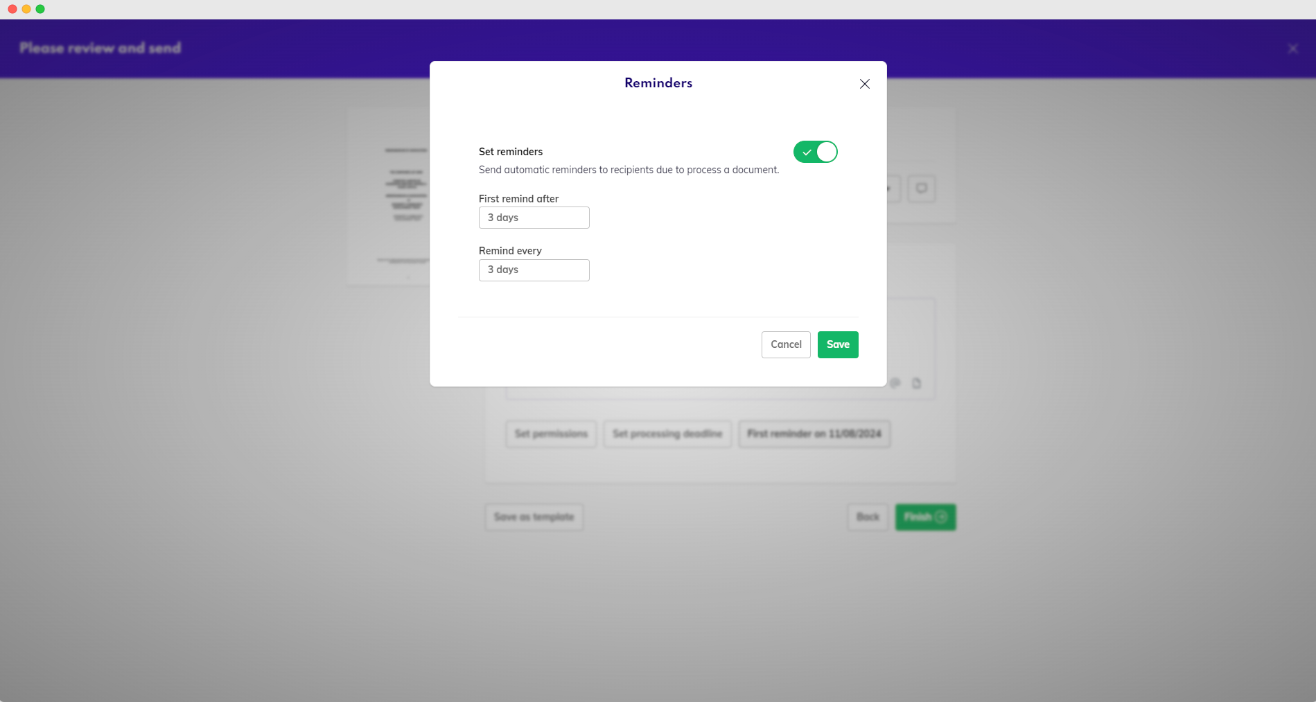
Task: Go Back to the previous step
Action: [867, 517]
